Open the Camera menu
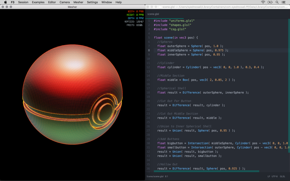This screenshot has height=181, width=290. pyautogui.click(x=64, y=2)
